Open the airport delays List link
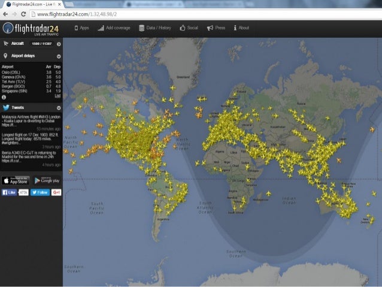 [x=57, y=96]
